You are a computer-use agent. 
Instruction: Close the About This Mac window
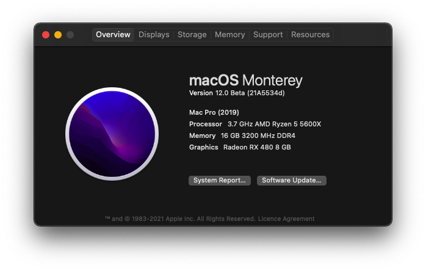point(46,35)
